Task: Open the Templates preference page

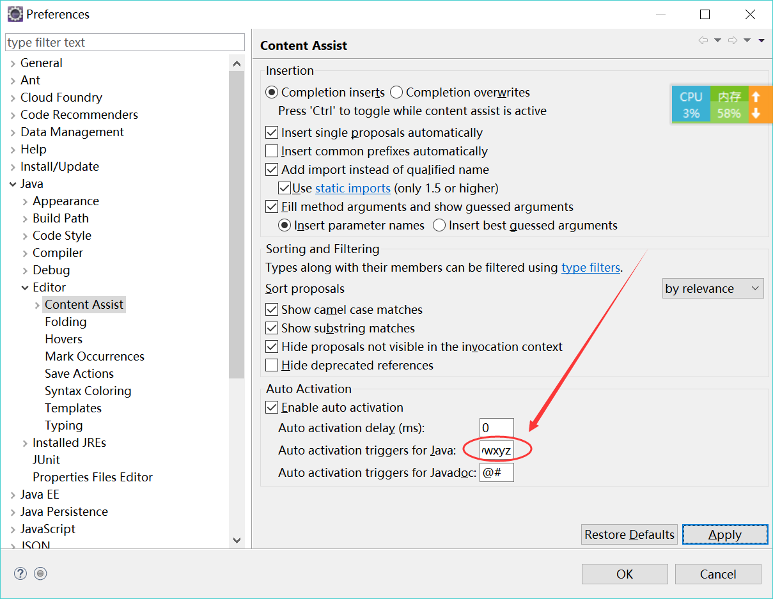Action: tap(73, 408)
